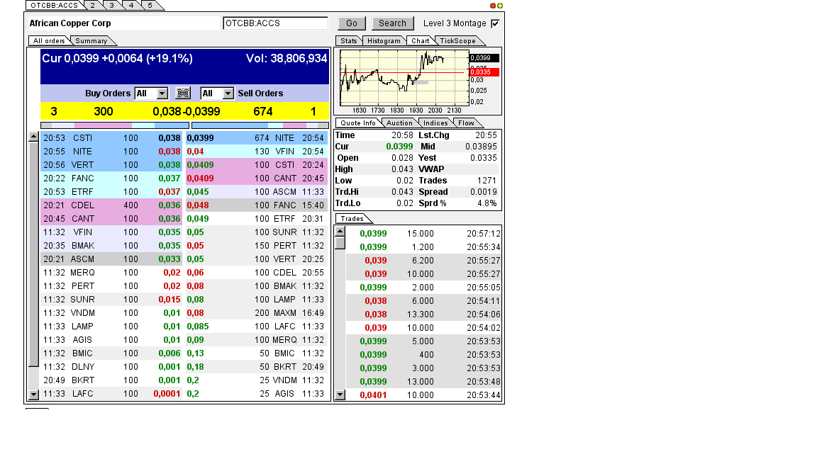This screenshot has width=817, height=459.
Task: Switch to workspace tab 5
Action: tap(150, 5)
